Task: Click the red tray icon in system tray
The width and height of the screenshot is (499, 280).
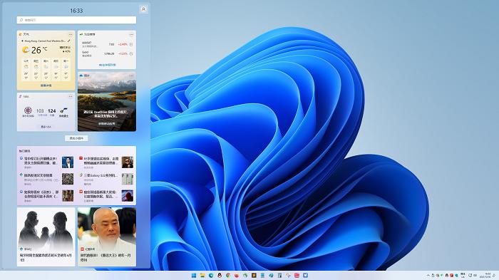Action: [451, 275]
